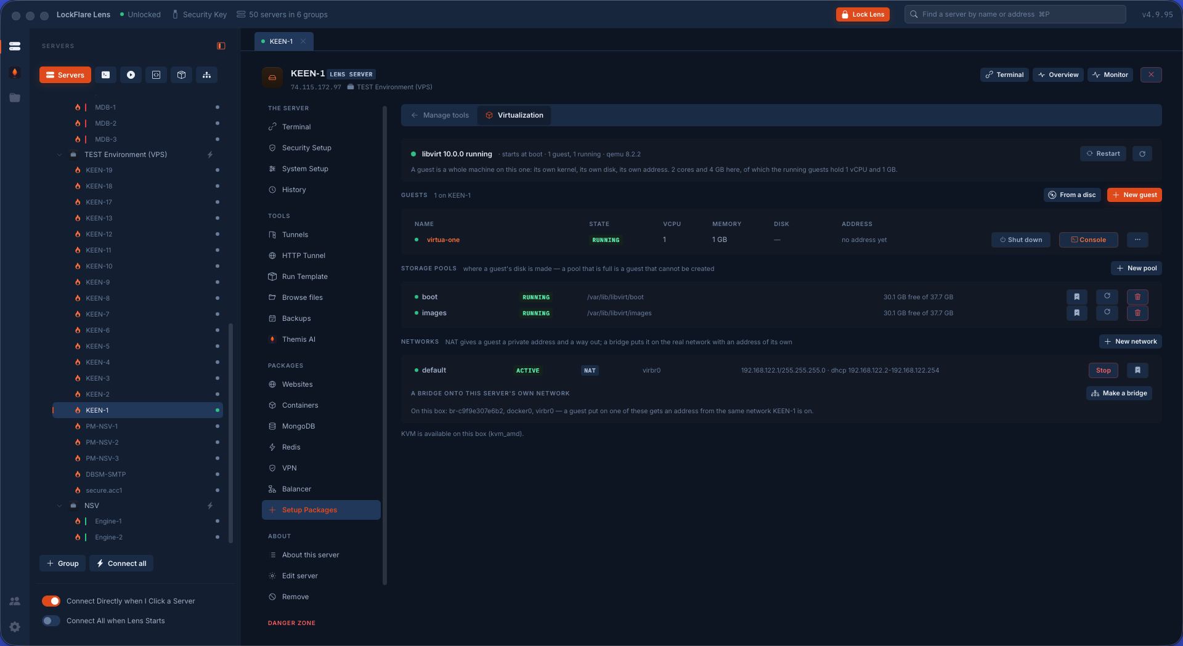The height and width of the screenshot is (646, 1183).
Task: Collapse the servers sidebar panel icon
Action: (221, 46)
